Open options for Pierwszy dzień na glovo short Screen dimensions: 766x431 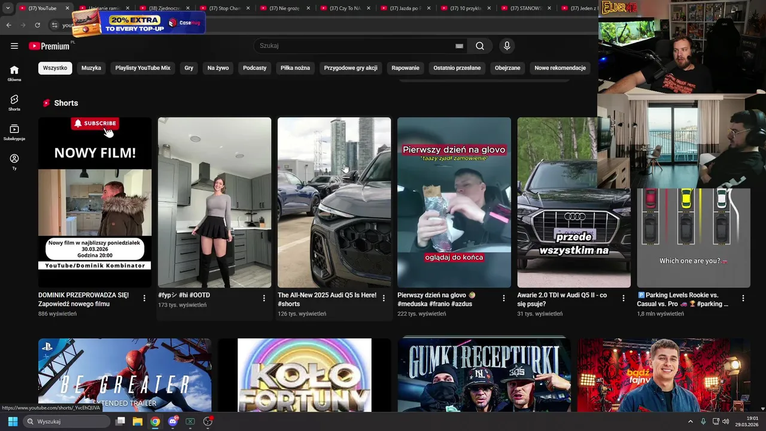pos(503,298)
